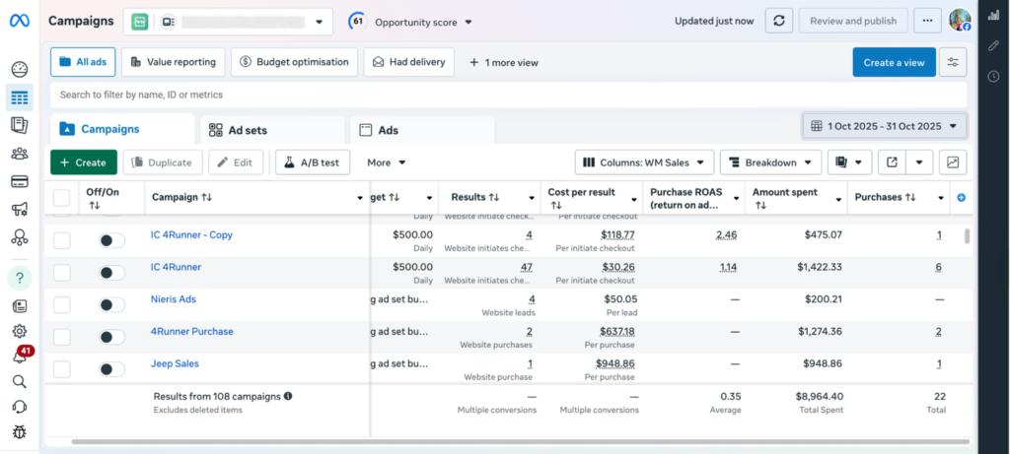Click the green Create button
Image resolution: width=1010 pixels, height=454 pixels.
[84, 162]
